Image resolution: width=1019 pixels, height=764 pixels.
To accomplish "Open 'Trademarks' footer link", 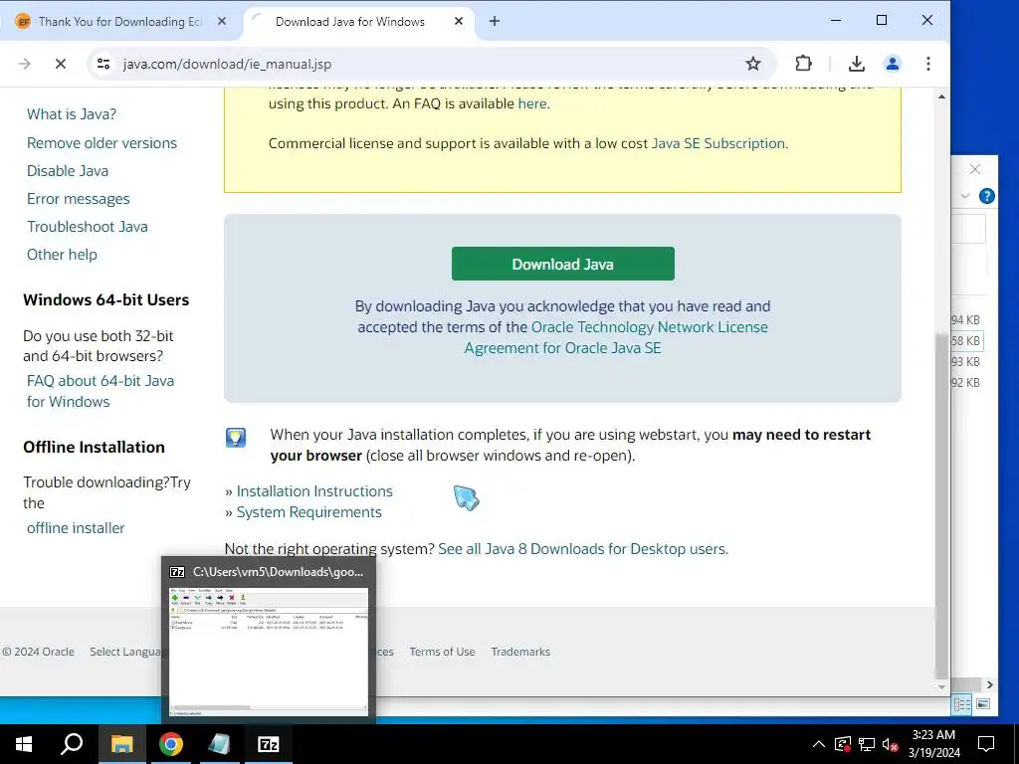I will click(520, 652).
